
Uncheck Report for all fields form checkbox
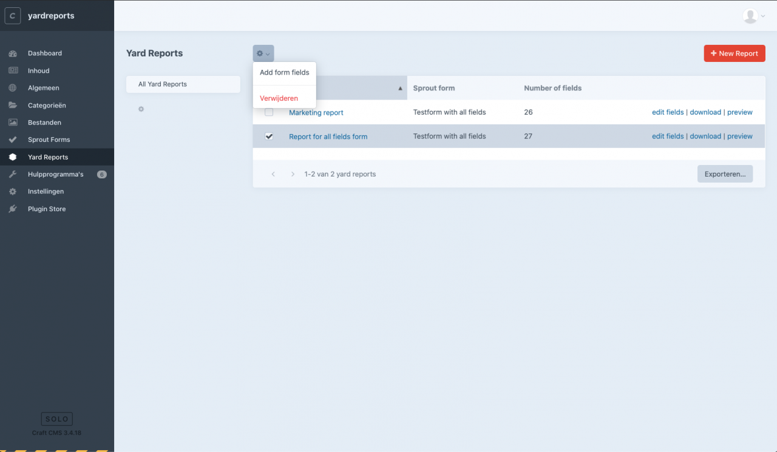(269, 137)
